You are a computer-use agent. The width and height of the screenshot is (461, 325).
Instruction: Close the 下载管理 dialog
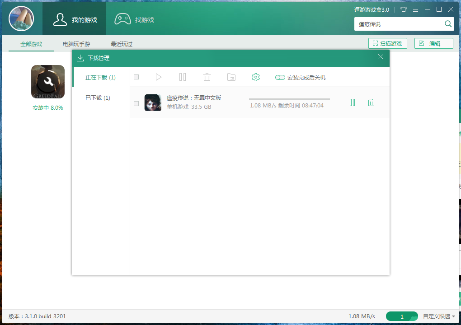(x=381, y=57)
